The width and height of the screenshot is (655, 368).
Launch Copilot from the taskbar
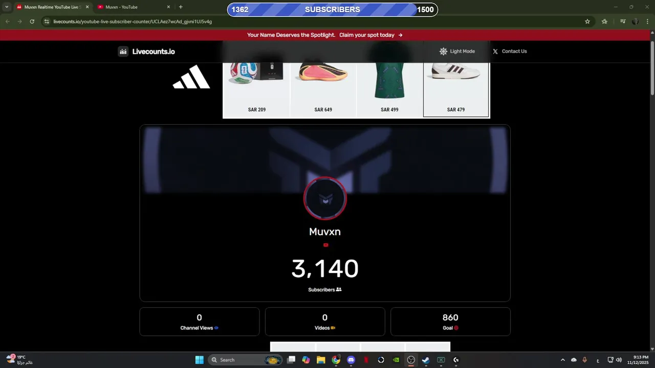pyautogui.click(x=306, y=360)
